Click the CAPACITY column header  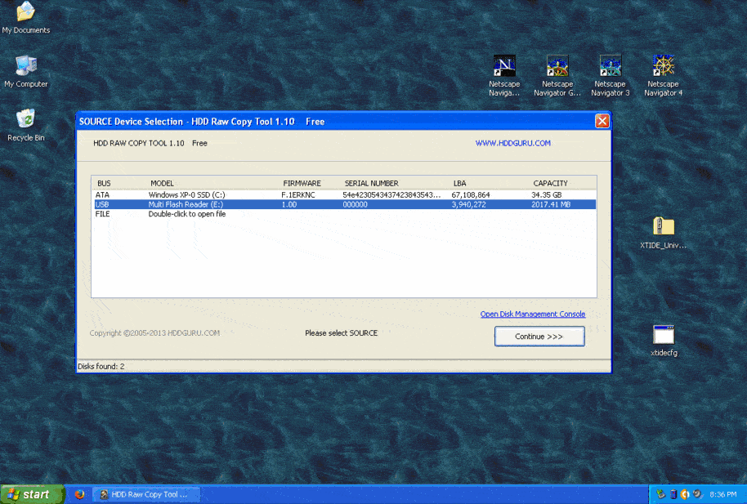tap(550, 184)
